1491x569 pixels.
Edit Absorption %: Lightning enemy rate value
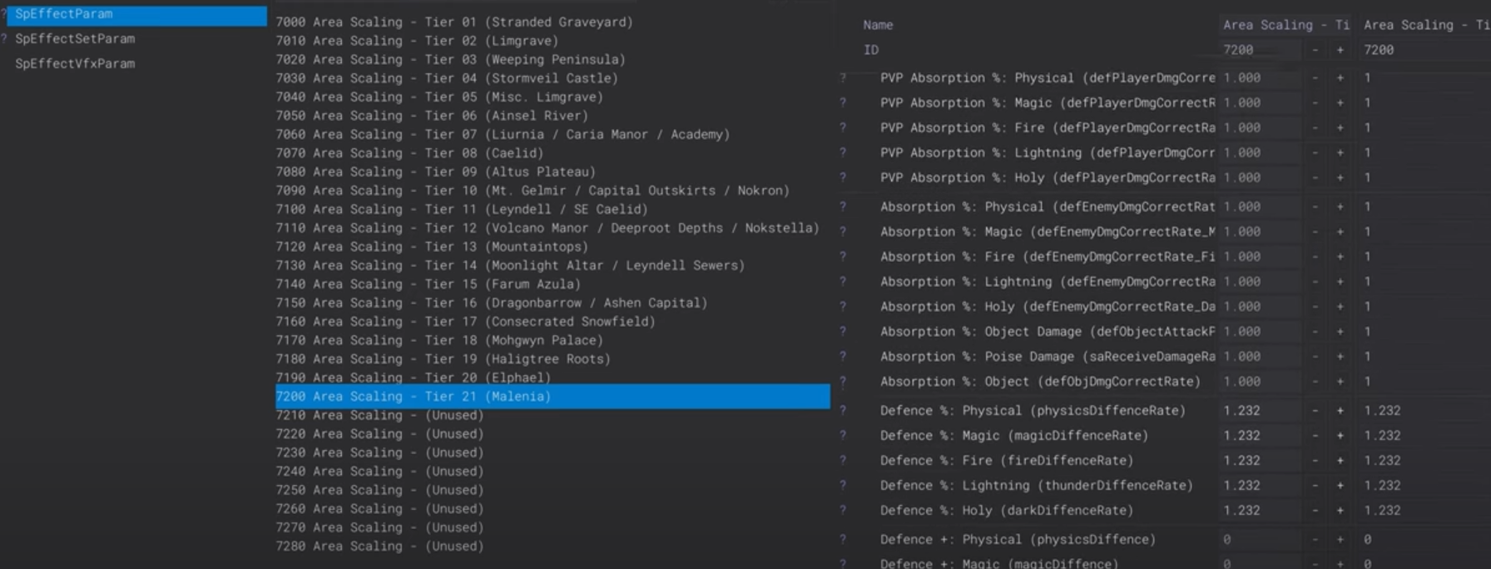pyautogui.click(x=1260, y=282)
